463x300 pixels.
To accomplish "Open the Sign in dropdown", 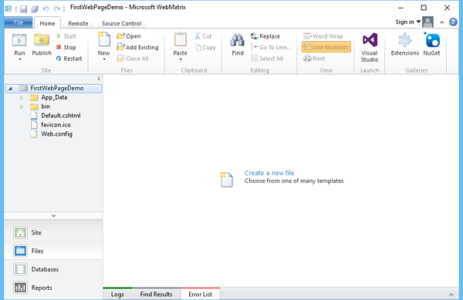I will point(407,22).
